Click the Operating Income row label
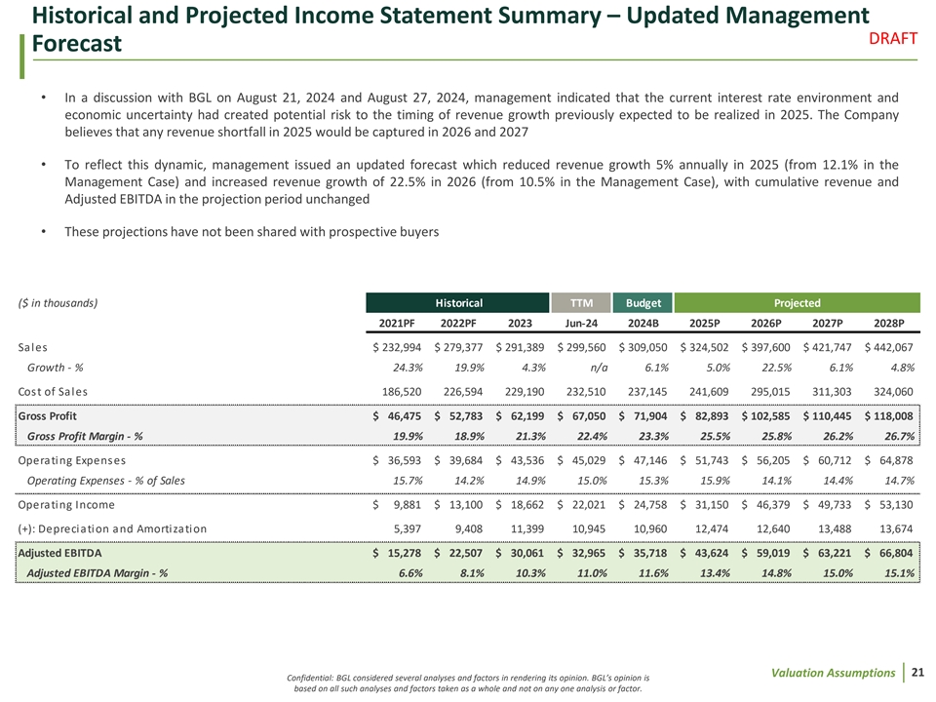This screenshot has width=936, height=702. click(x=66, y=505)
